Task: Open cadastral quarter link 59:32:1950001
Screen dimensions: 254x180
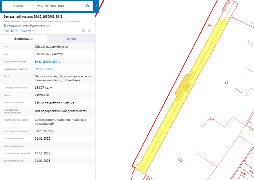Action: [x=44, y=69]
